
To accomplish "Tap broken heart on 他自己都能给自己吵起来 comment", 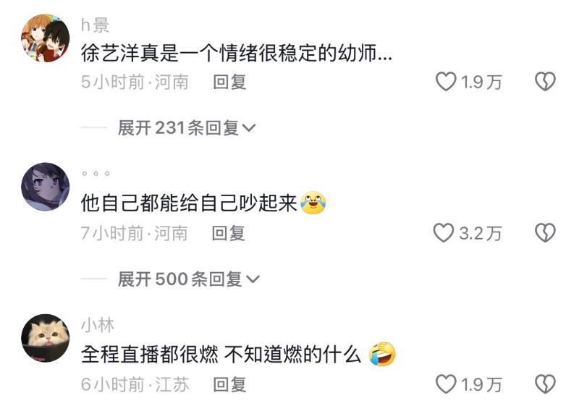I will click(545, 233).
